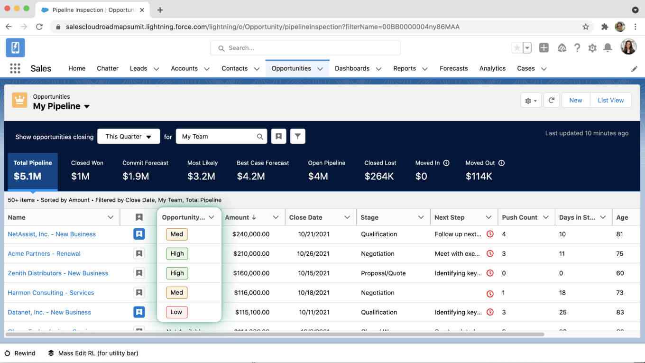
Task: Click the horizontal table scrollbar
Action: click(275, 335)
